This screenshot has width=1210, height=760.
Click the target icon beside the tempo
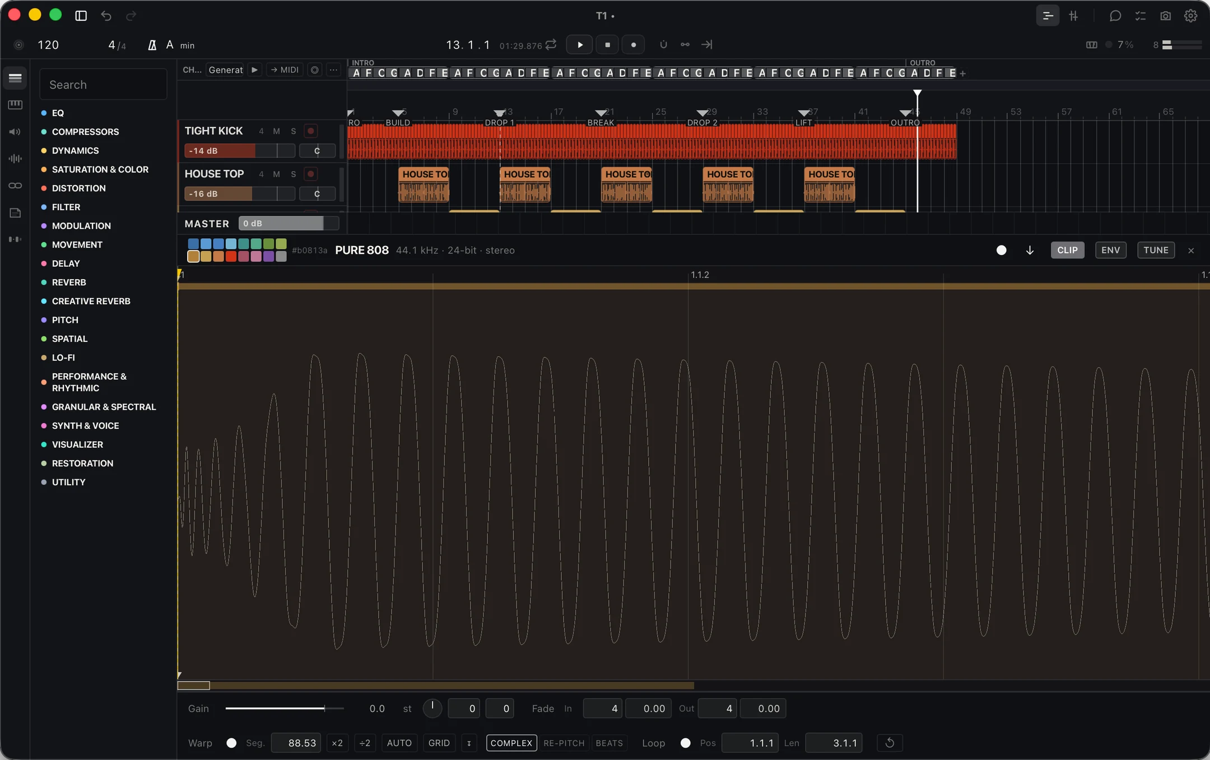tap(18, 45)
